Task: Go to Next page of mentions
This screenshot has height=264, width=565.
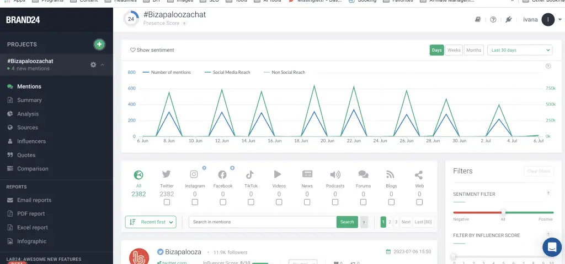Action: 406,222
